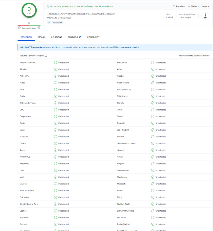The height and width of the screenshot is (231, 213).
Task: Click the 'contains-pe' tag chip
Action: click(x=58, y=22)
